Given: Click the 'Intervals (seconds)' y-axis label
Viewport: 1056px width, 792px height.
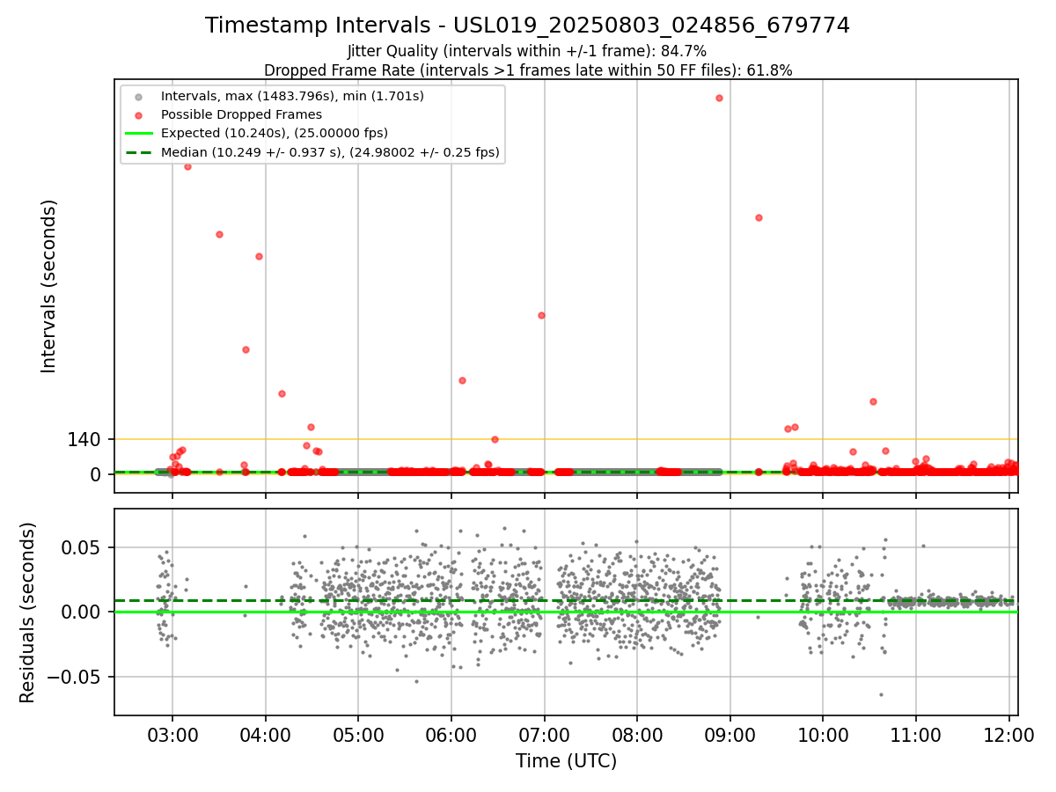Looking at the screenshot, I should tap(49, 286).
